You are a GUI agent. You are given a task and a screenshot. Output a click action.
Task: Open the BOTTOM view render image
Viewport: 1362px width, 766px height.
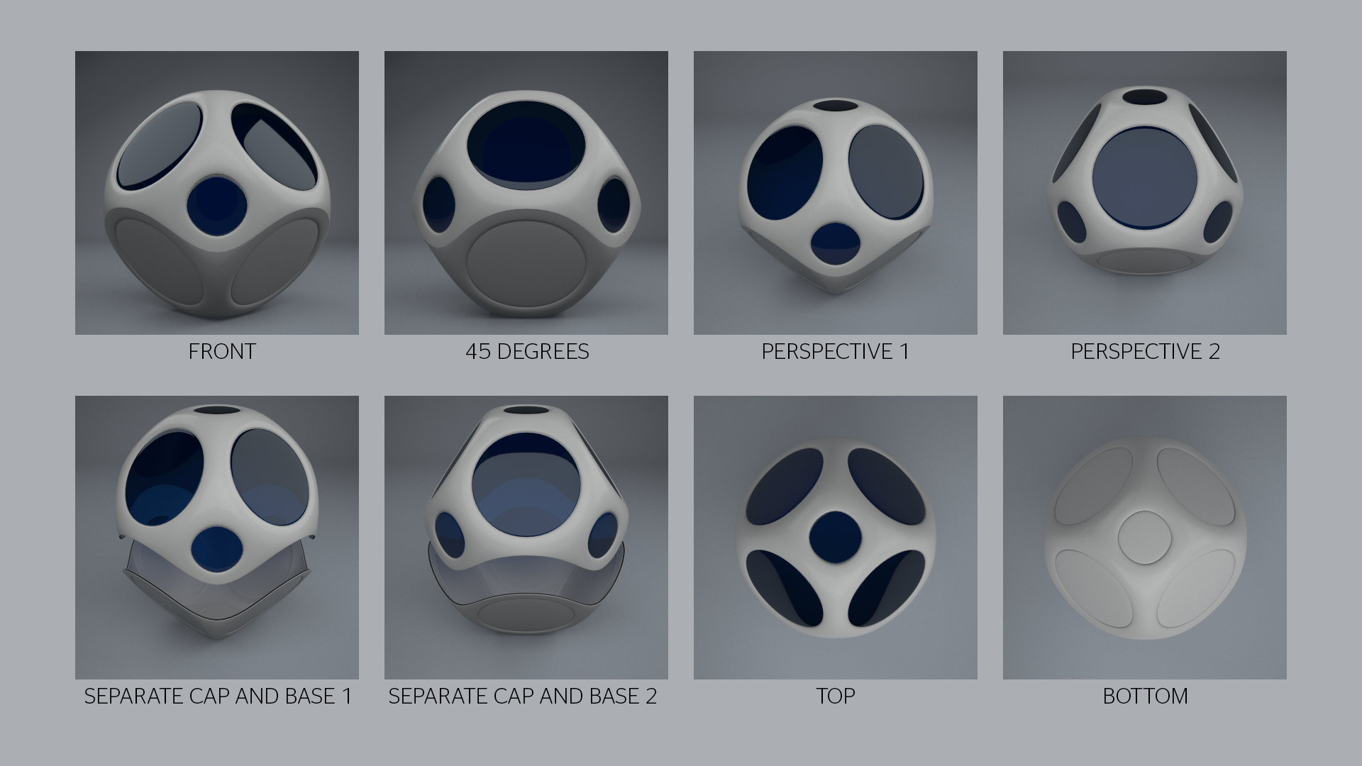1145,538
